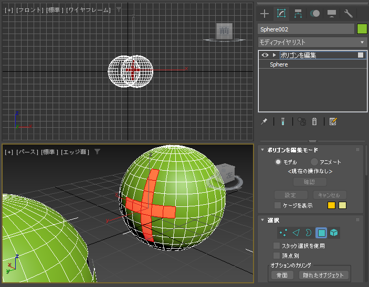Select the ポリゴンを編集 modifier in stack
Image resolution: width=369 pixels, height=287 pixels.
312,55
